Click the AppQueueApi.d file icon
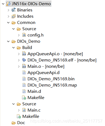 [24, 73]
